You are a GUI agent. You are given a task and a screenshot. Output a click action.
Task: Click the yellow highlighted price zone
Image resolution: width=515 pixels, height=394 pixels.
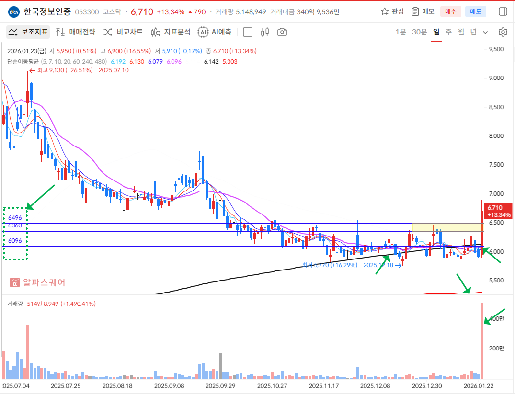click(x=447, y=227)
